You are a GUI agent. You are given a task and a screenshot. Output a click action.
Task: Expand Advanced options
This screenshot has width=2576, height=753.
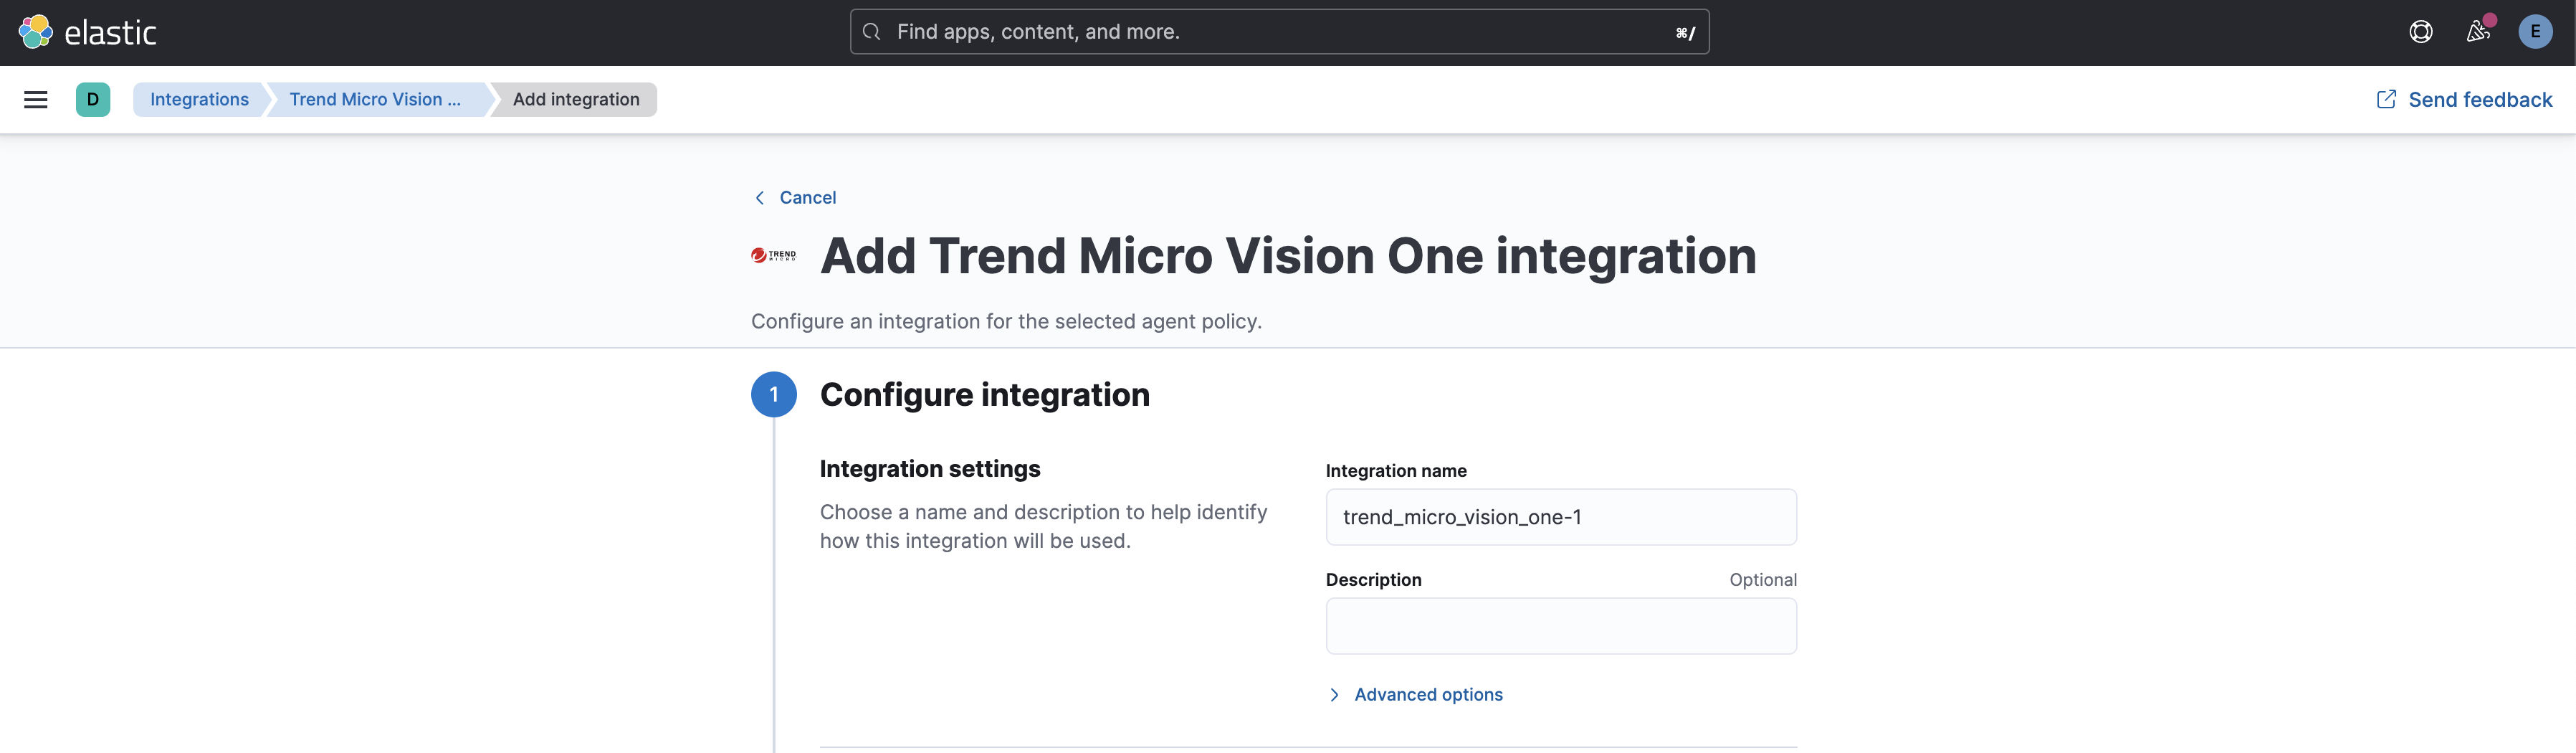coord(1428,695)
